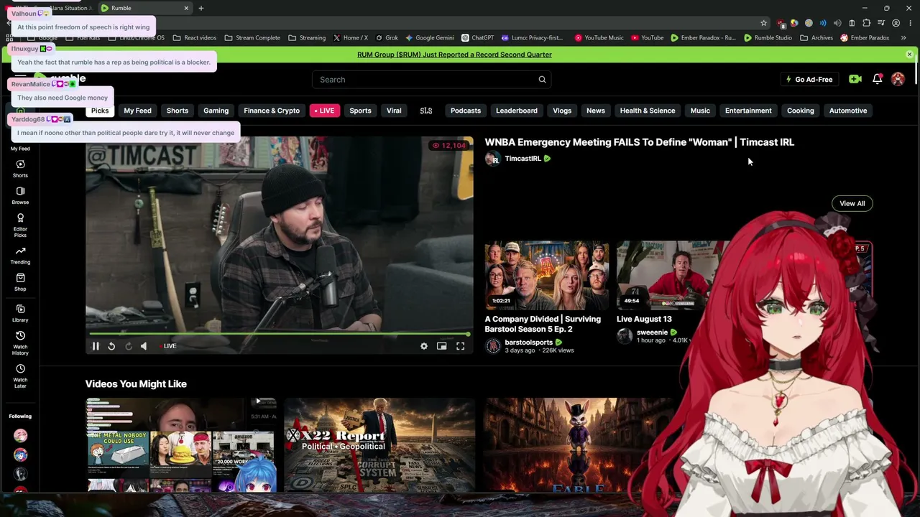Select the SLS category tab
This screenshot has width=920, height=517.
point(426,111)
